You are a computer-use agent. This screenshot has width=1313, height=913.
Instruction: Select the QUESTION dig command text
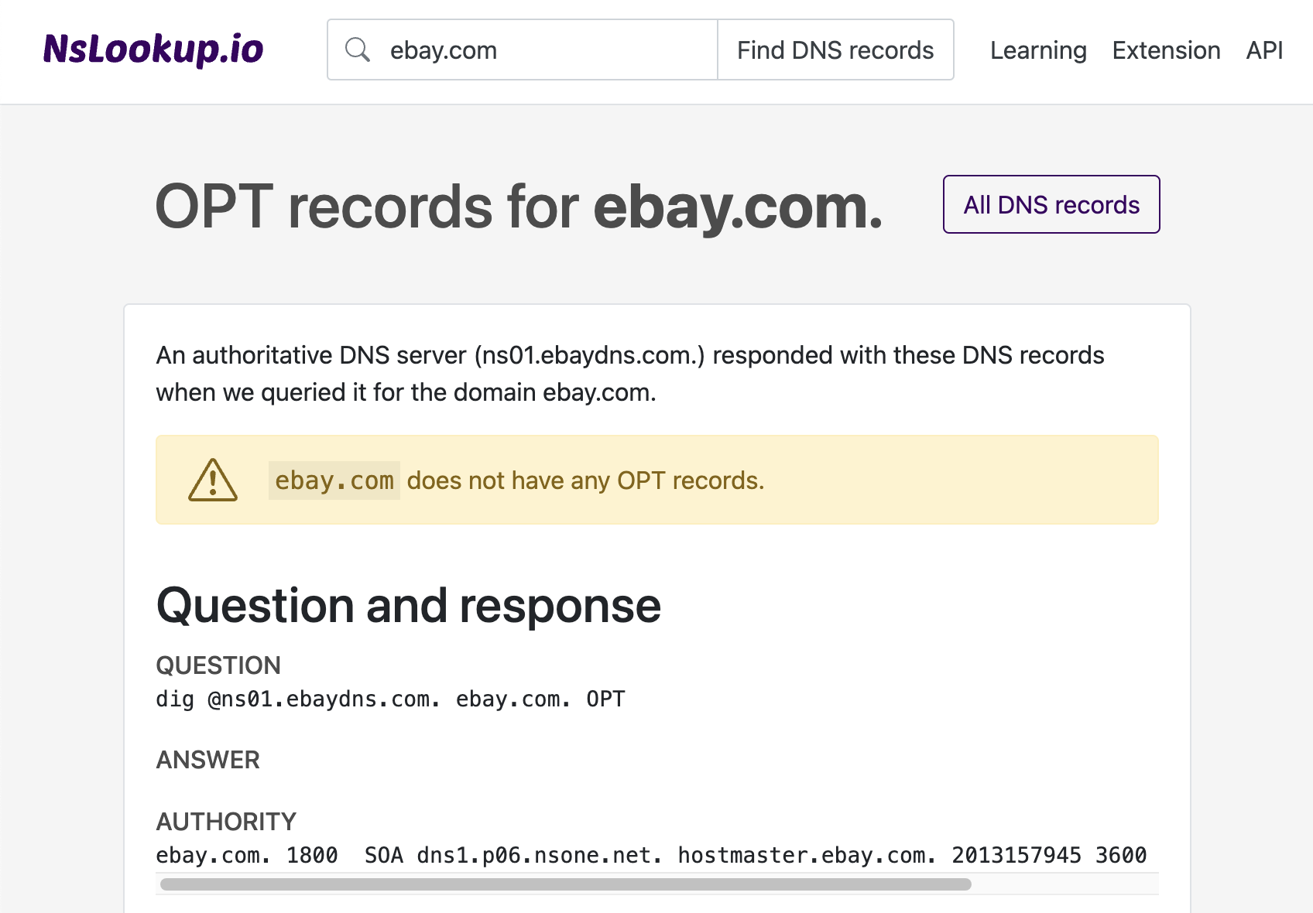(x=389, y=698)
